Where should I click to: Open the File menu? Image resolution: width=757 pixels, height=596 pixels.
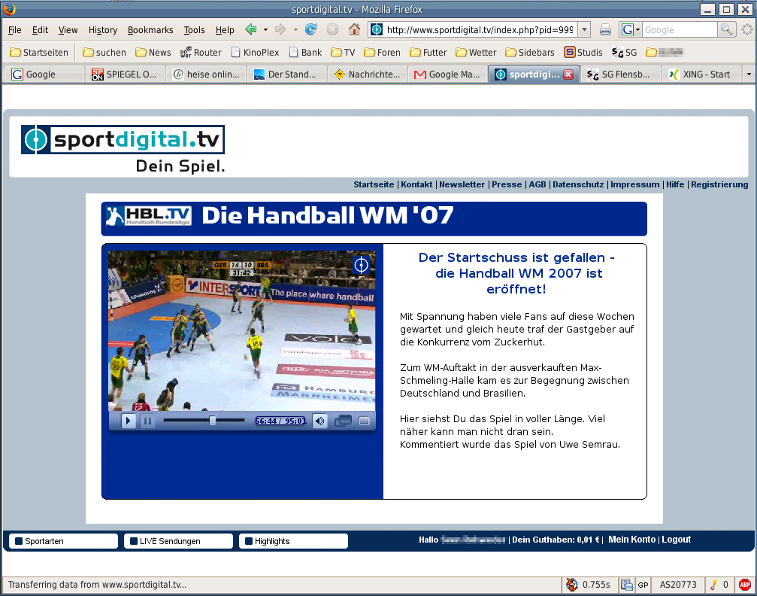tap(15, 30)
